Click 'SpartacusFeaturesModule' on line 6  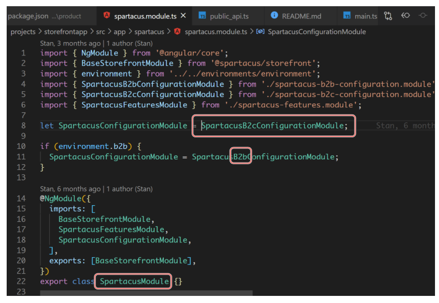coord(134,105)
